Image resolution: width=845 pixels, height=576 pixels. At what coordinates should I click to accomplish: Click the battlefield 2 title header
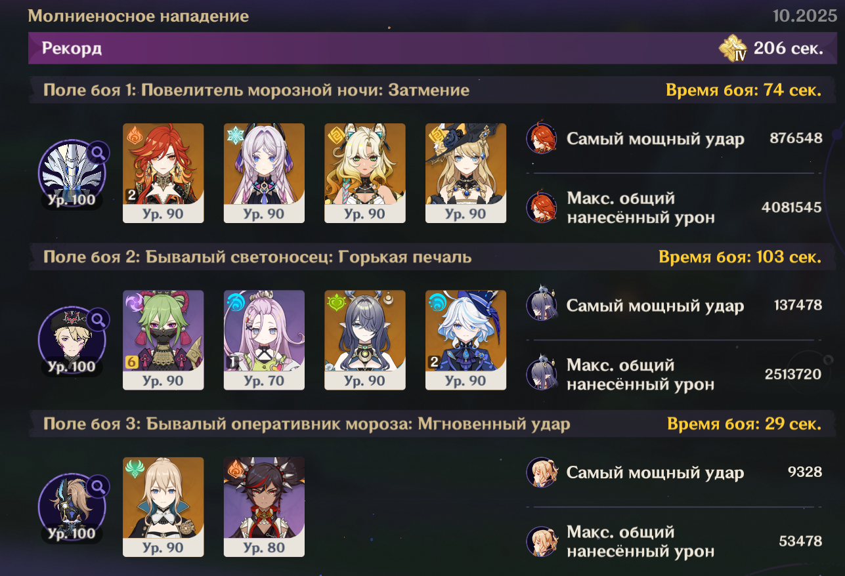(x=257, y=257)
